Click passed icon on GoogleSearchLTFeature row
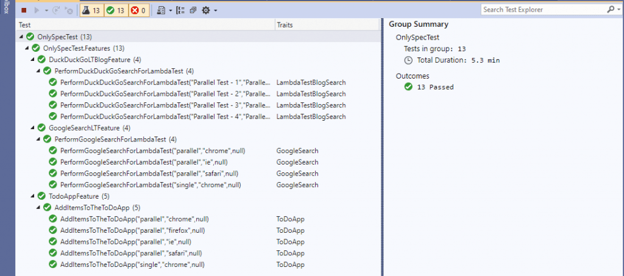 click(41, 128)
